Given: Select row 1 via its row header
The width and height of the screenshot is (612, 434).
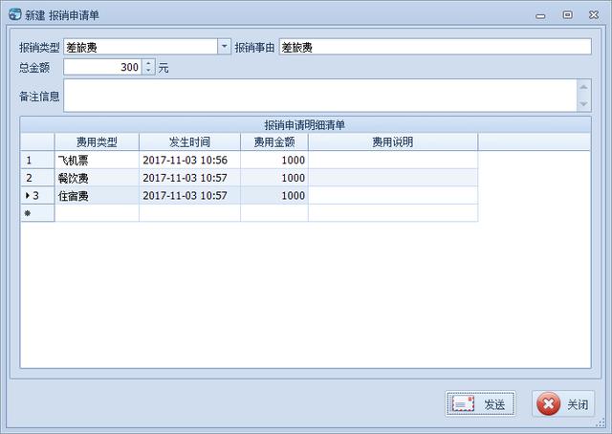Looking at the screenshot, I should pos(37,160).
